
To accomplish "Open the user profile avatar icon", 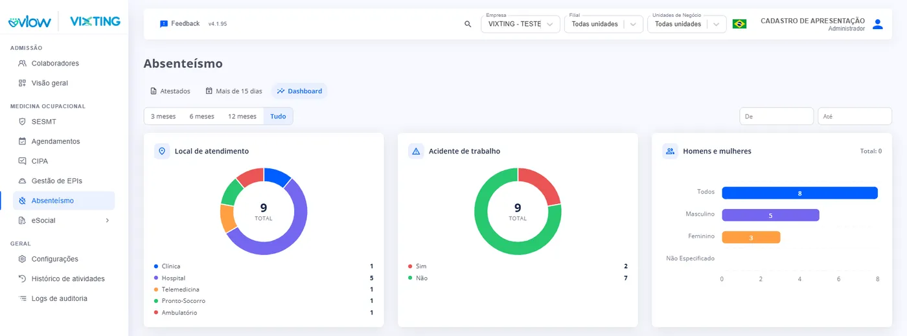I will (x=878, y=24).
